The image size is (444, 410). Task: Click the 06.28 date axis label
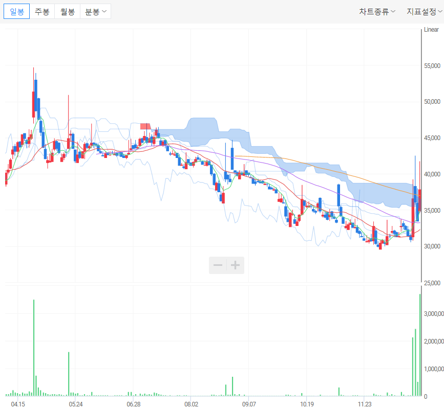pyautogui.click(x=133, y=404)
